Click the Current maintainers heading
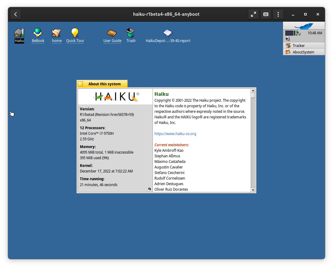This screenshot has width=333, height=268. click(171, 145)
